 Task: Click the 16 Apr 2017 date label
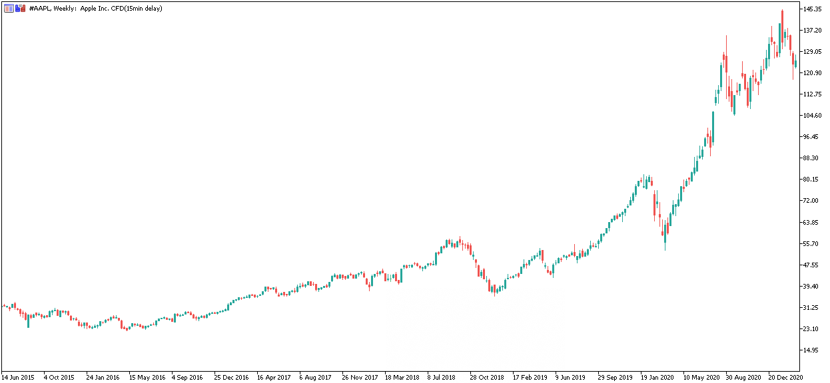coord(274,376)
